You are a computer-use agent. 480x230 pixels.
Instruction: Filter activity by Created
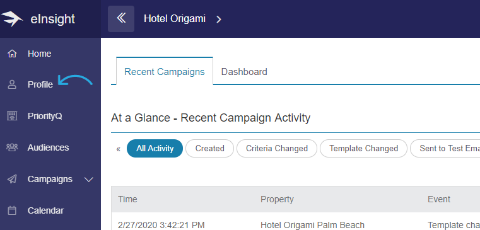coord(209,149)
